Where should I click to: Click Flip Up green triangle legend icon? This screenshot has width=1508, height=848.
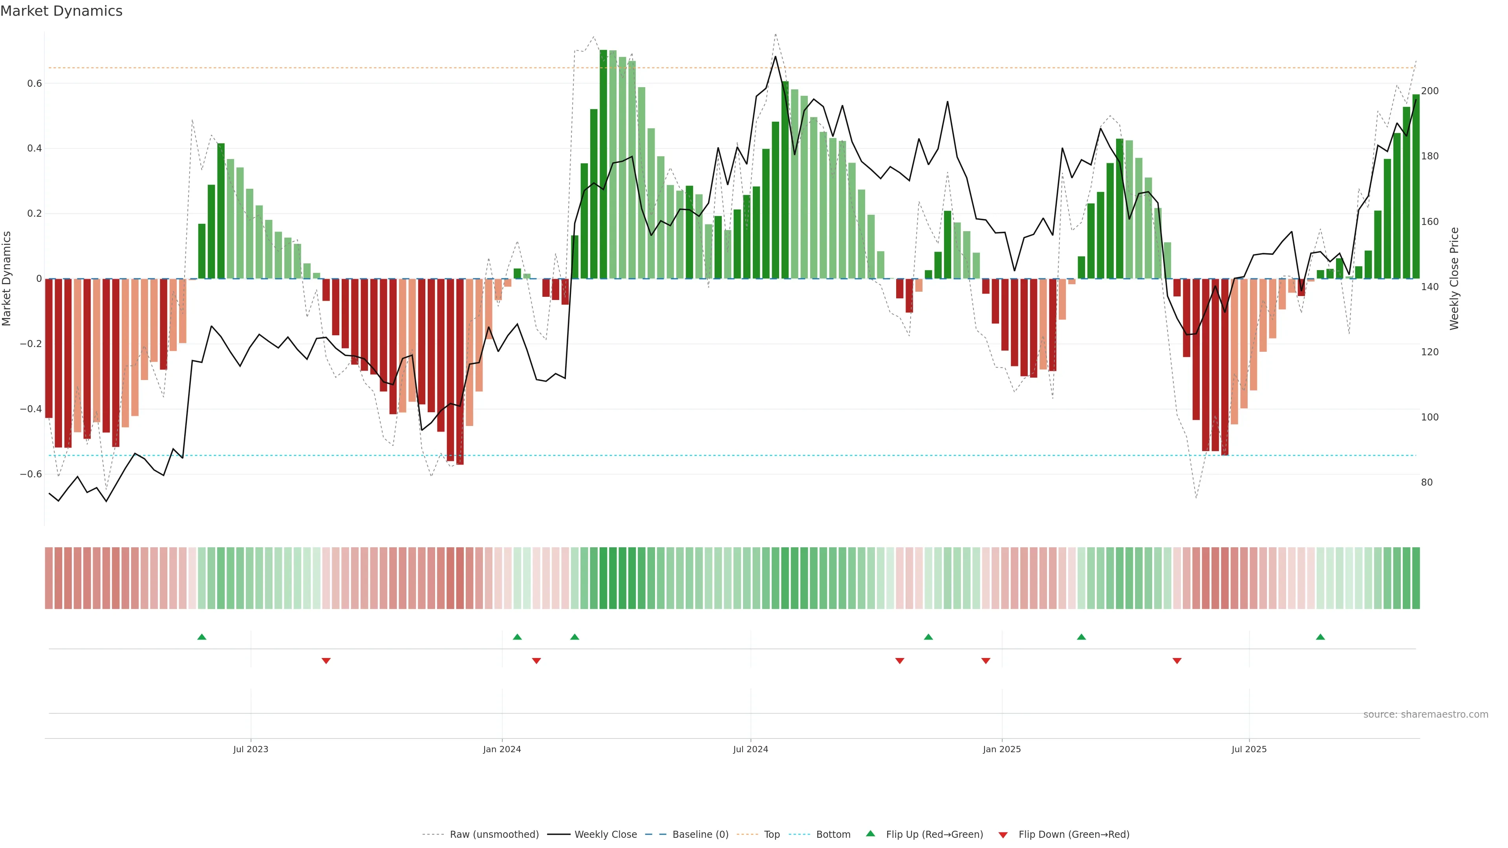[871, 833]
